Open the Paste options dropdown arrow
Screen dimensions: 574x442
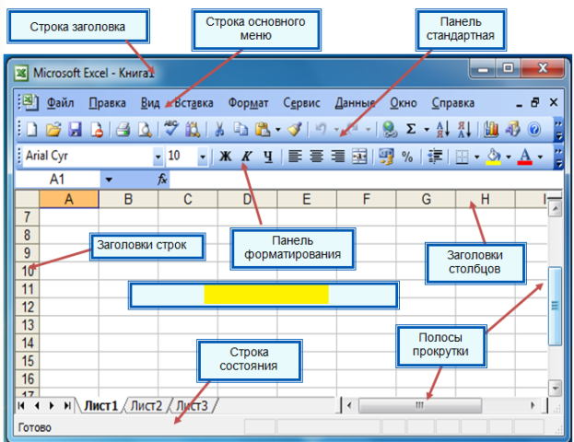(278, 130)
